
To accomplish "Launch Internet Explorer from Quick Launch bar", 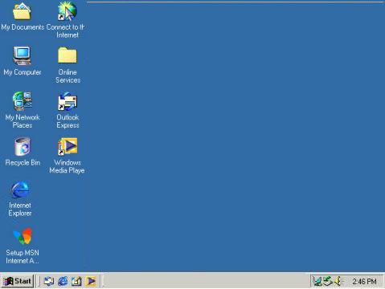I will click(x=63, y=281).
